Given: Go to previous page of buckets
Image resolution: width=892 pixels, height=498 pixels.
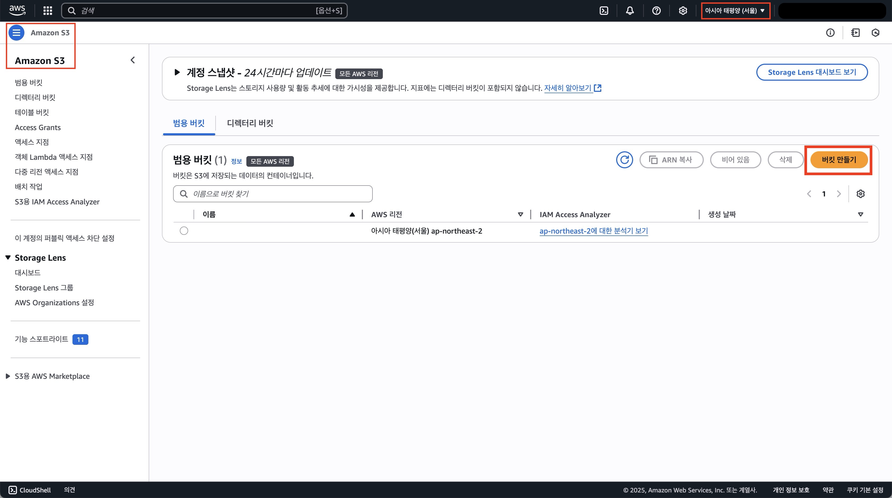Looking at the screenshot, I should [809, 194].
